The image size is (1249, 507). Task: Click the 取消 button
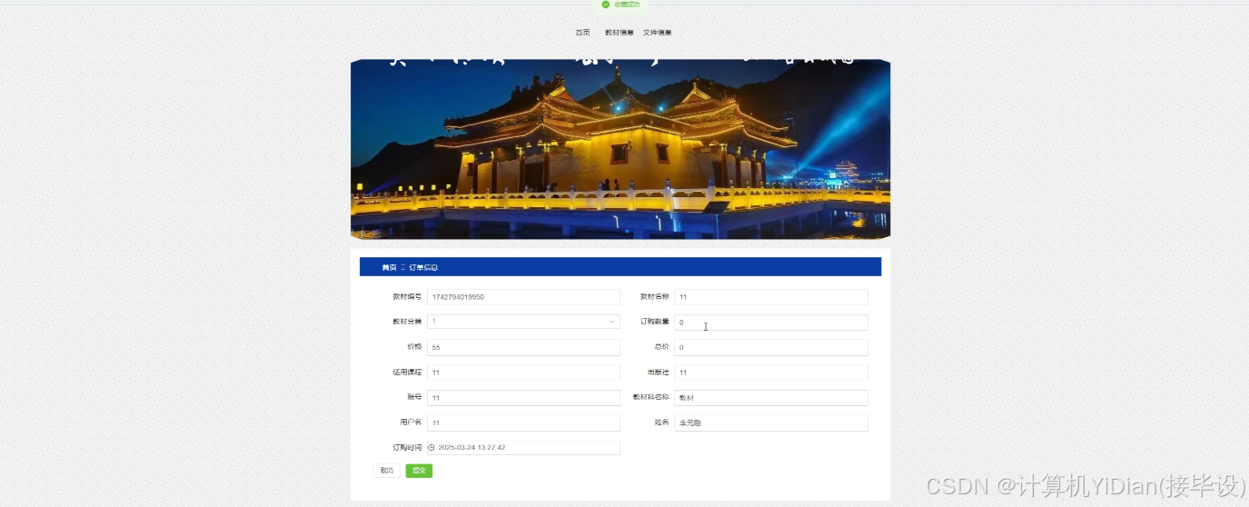pyautogui.click(x=387, y=471)
